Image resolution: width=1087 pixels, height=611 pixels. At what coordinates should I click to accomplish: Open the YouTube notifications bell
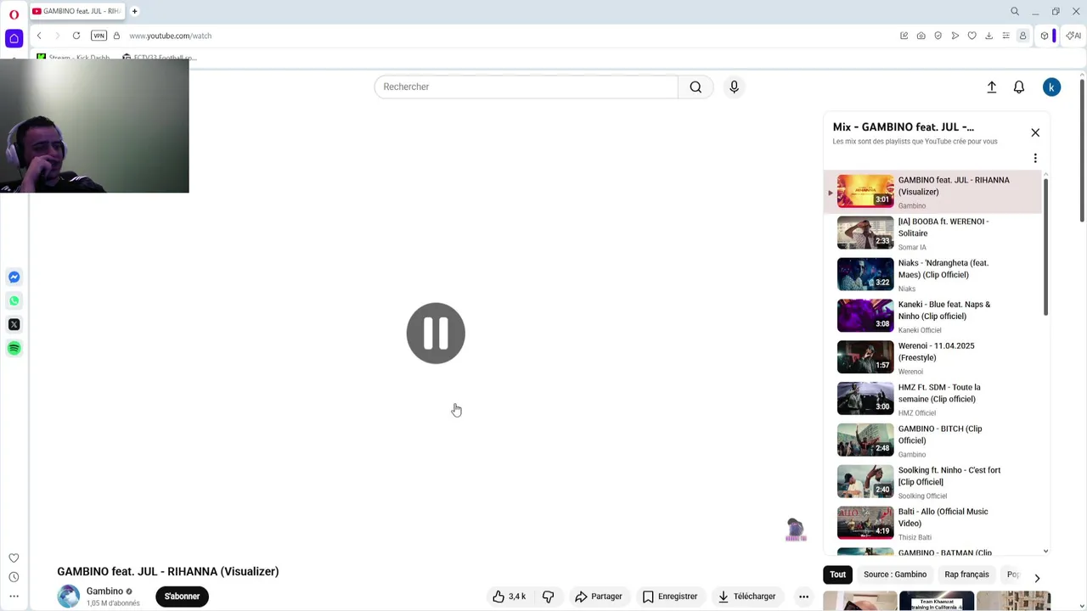[x=1019, y=87]
